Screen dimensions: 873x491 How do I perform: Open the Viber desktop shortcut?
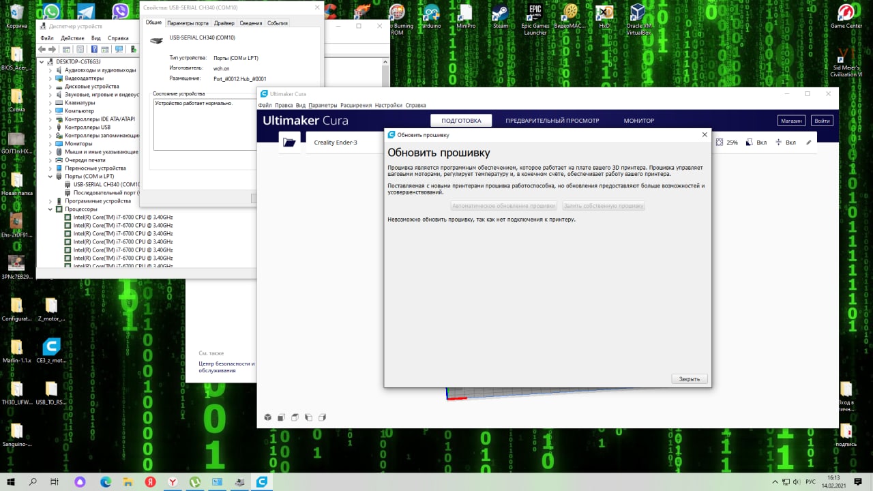121,16
